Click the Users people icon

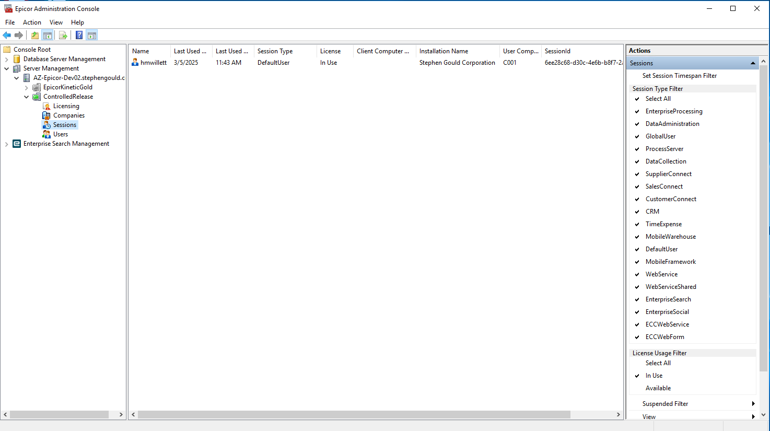tap(46, 134)
